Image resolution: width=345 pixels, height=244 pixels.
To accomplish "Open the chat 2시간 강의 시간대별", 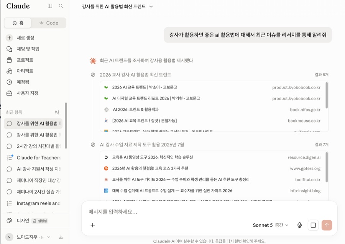I will pyautogui.click(x=33, y=146).
